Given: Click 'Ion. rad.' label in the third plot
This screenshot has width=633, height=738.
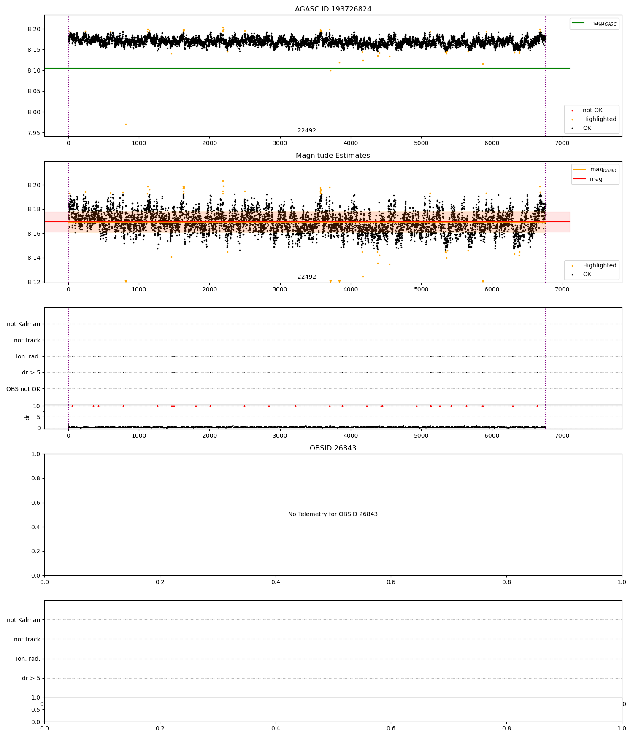Looking at the screenshot, I should tap(28, 356).
